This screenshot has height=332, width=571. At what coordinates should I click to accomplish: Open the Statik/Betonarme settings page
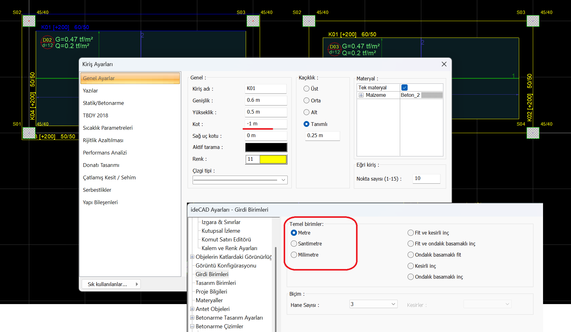[103, 103]
